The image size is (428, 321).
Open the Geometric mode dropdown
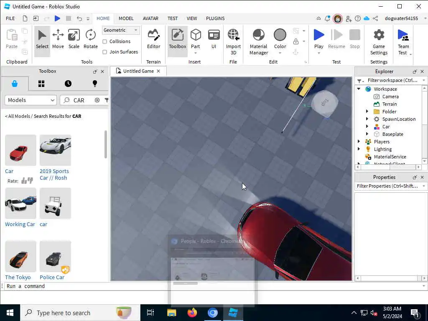pos(121,30)
